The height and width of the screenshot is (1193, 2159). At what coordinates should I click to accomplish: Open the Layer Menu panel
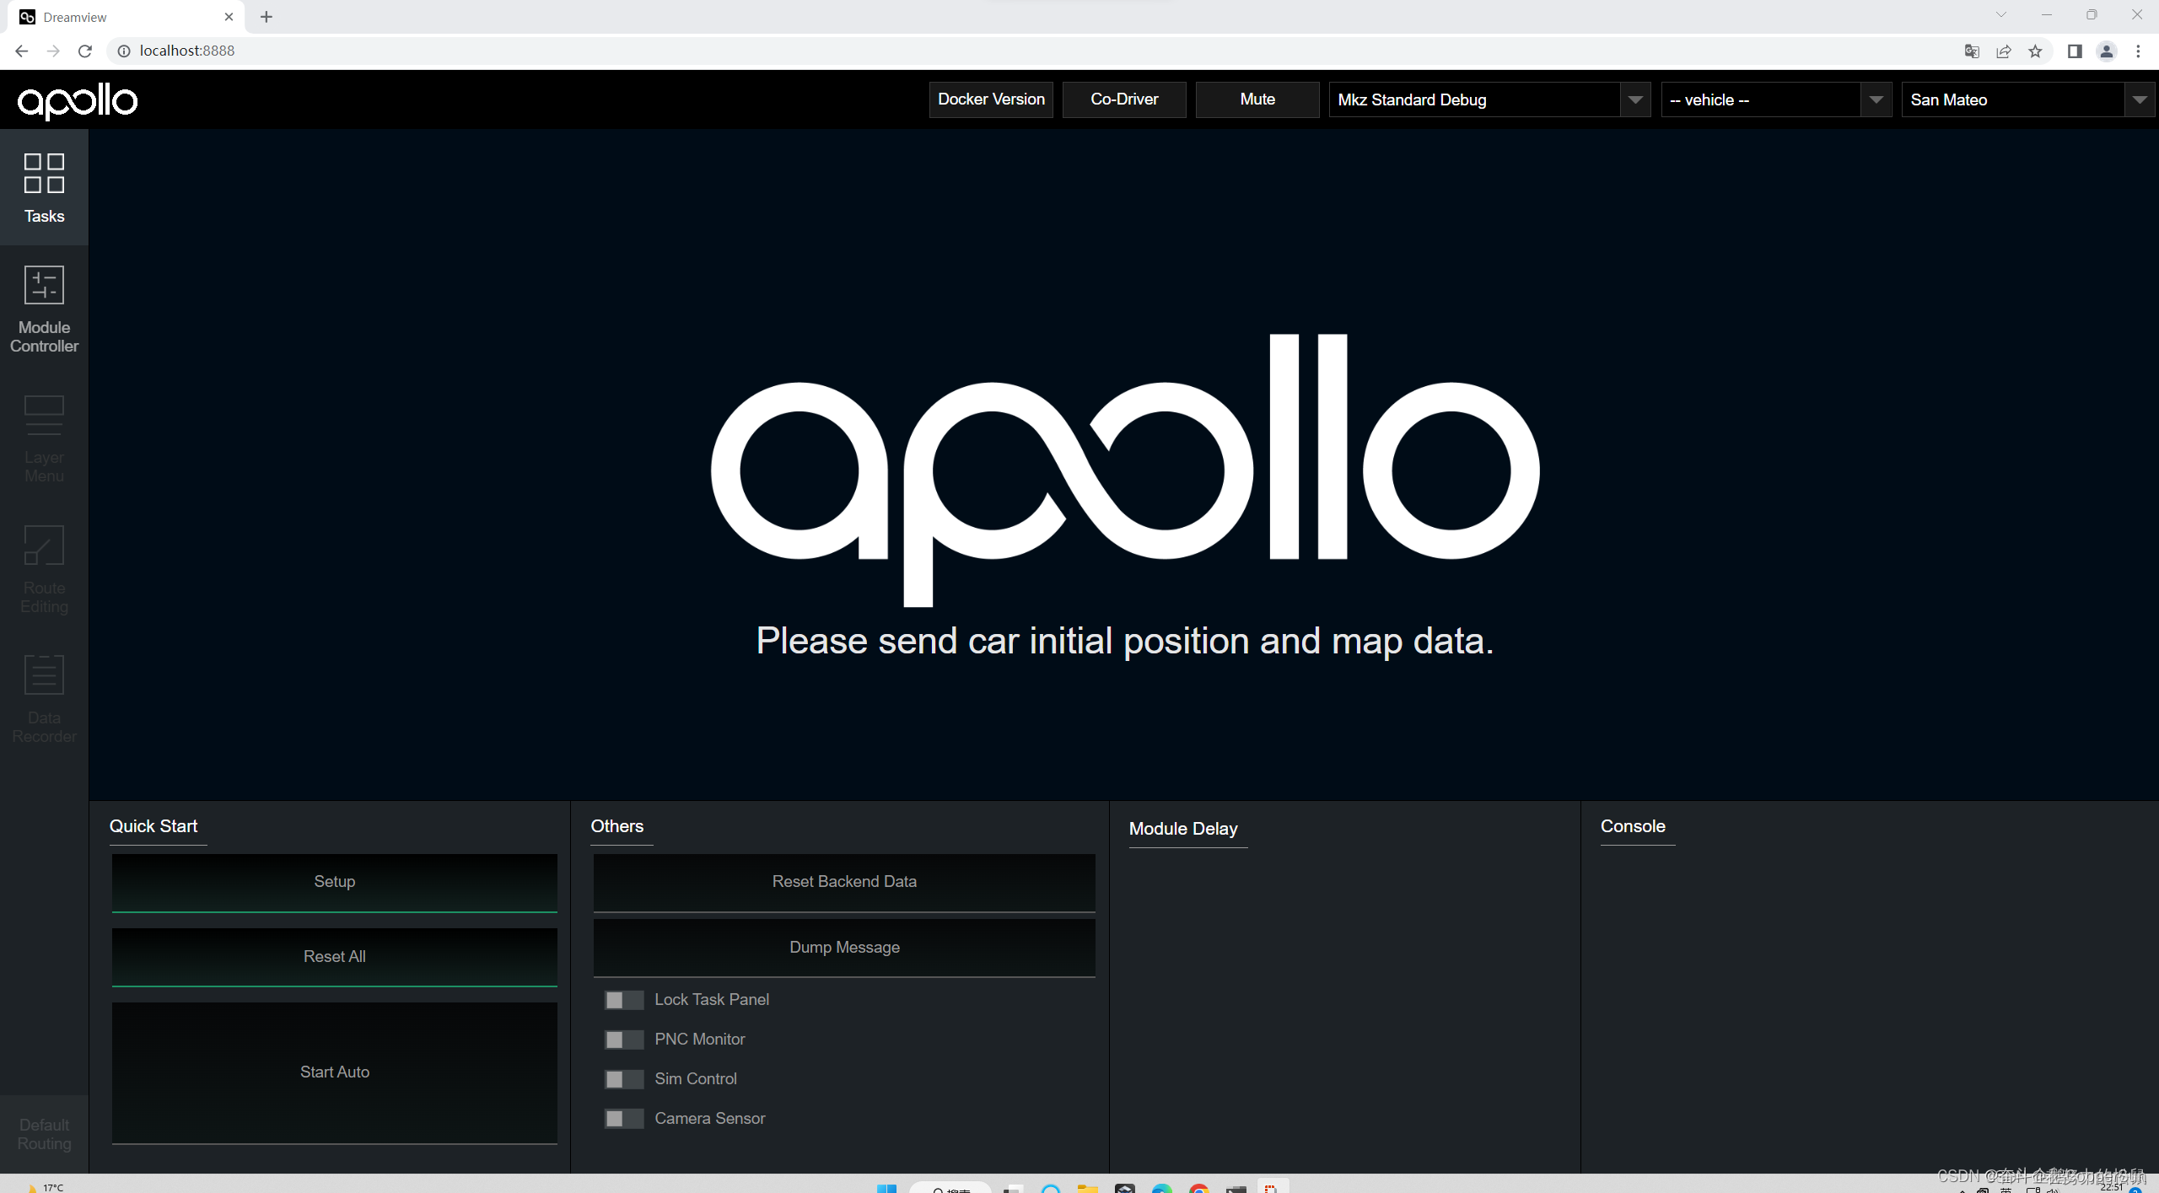(44, 438)
